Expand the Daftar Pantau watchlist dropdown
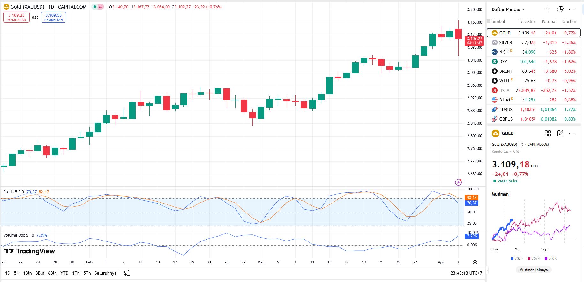The height and width of the screenshot is (282, 584). point(508,9)
